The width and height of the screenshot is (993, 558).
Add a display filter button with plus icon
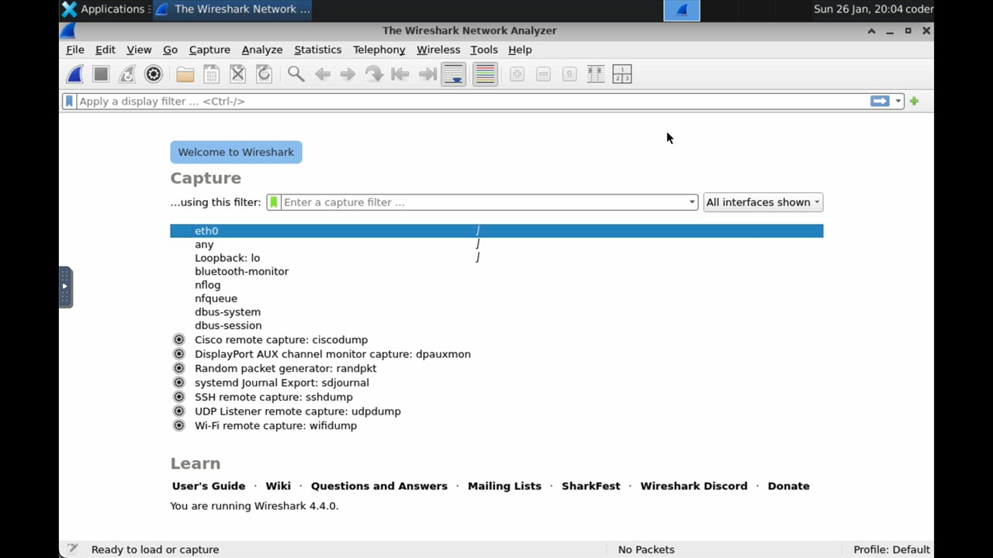pyautogui.click(x=915, y=102)
